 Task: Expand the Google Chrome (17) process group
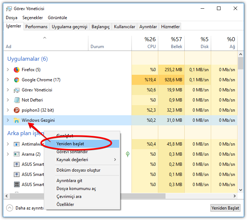pos(8,80)
